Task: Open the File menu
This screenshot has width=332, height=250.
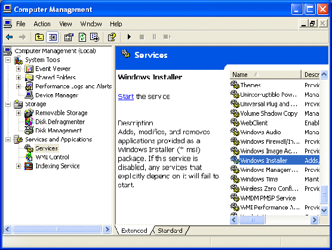Action: (21, 24)
